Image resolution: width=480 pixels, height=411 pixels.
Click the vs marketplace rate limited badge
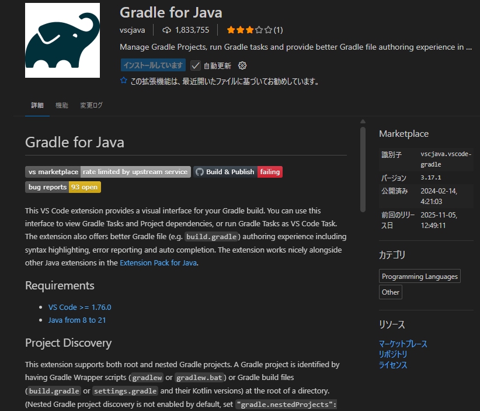(x=108, y=172)
